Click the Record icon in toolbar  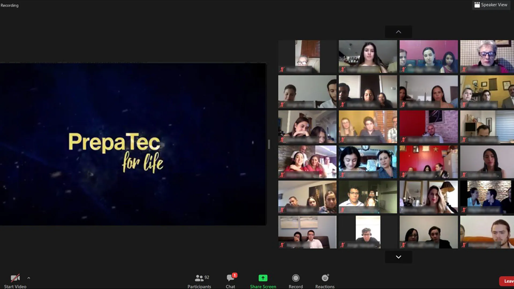click(x=296, y=278)
